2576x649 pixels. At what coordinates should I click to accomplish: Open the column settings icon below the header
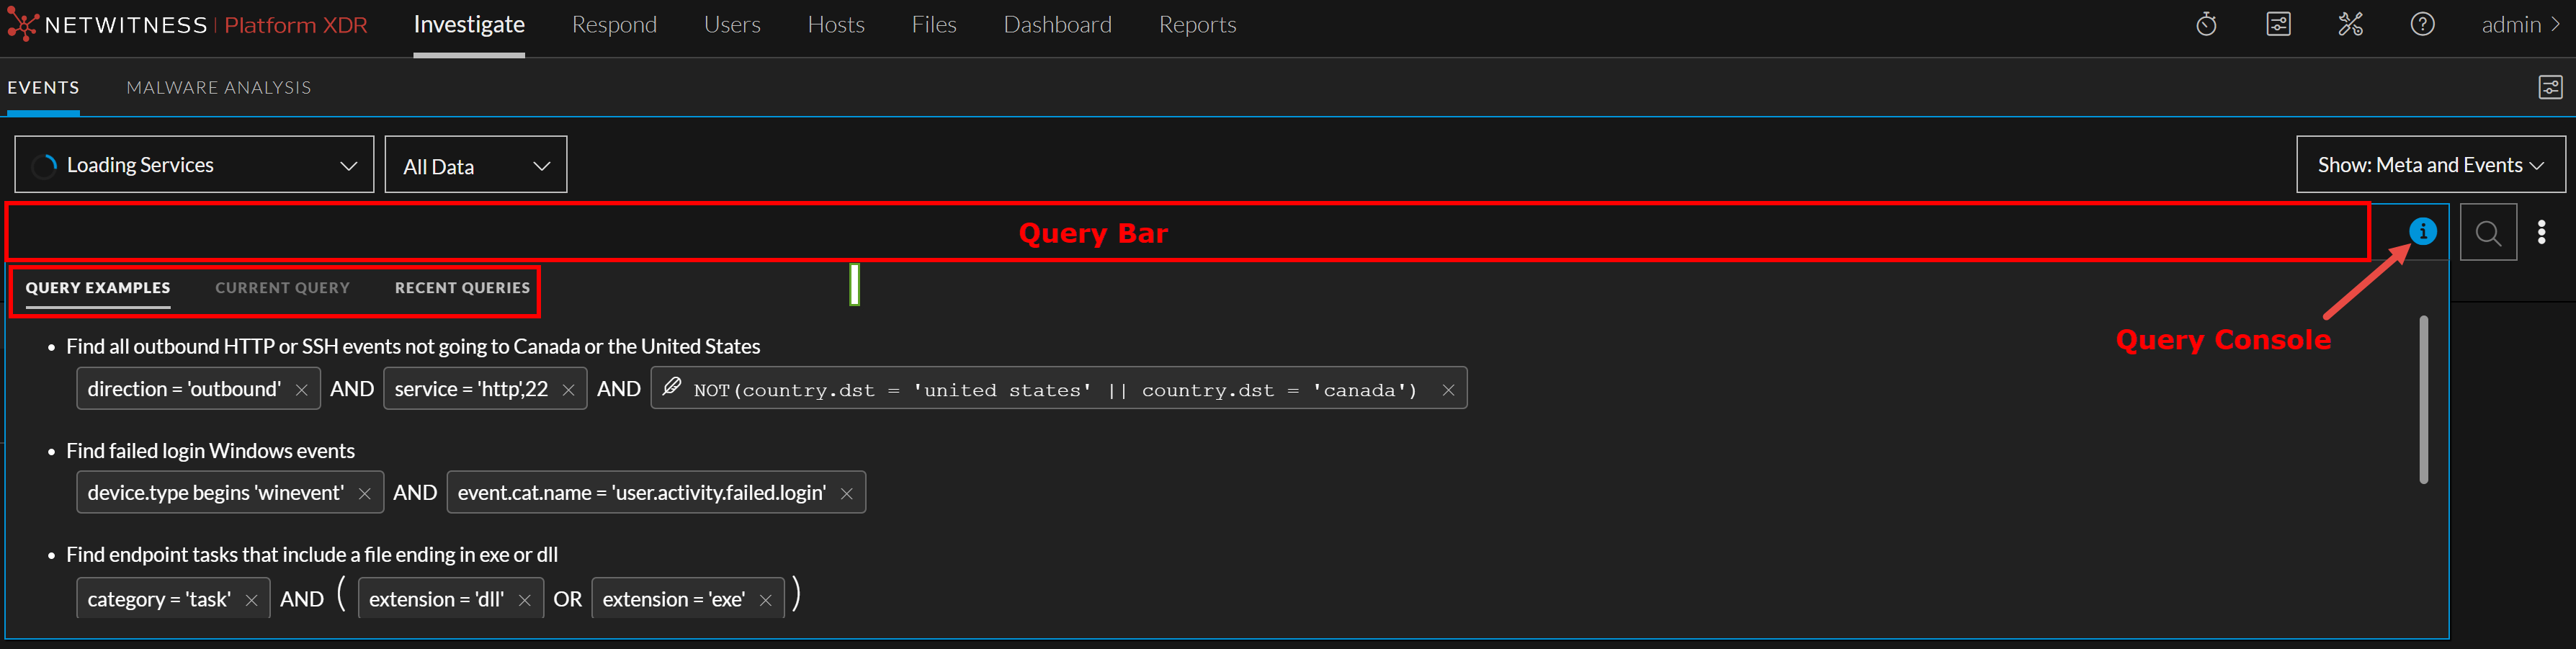[2551, 87]
